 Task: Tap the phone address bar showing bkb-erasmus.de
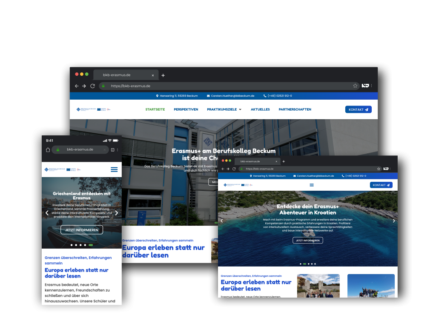tap(80, 149)
